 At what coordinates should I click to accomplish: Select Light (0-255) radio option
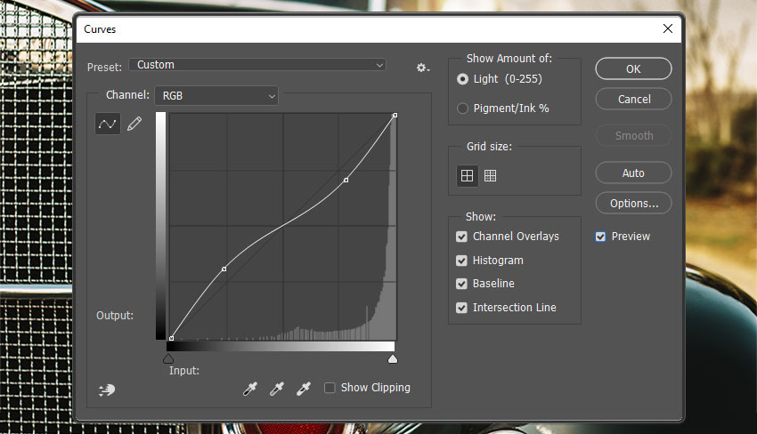click(x=462, y=79)
